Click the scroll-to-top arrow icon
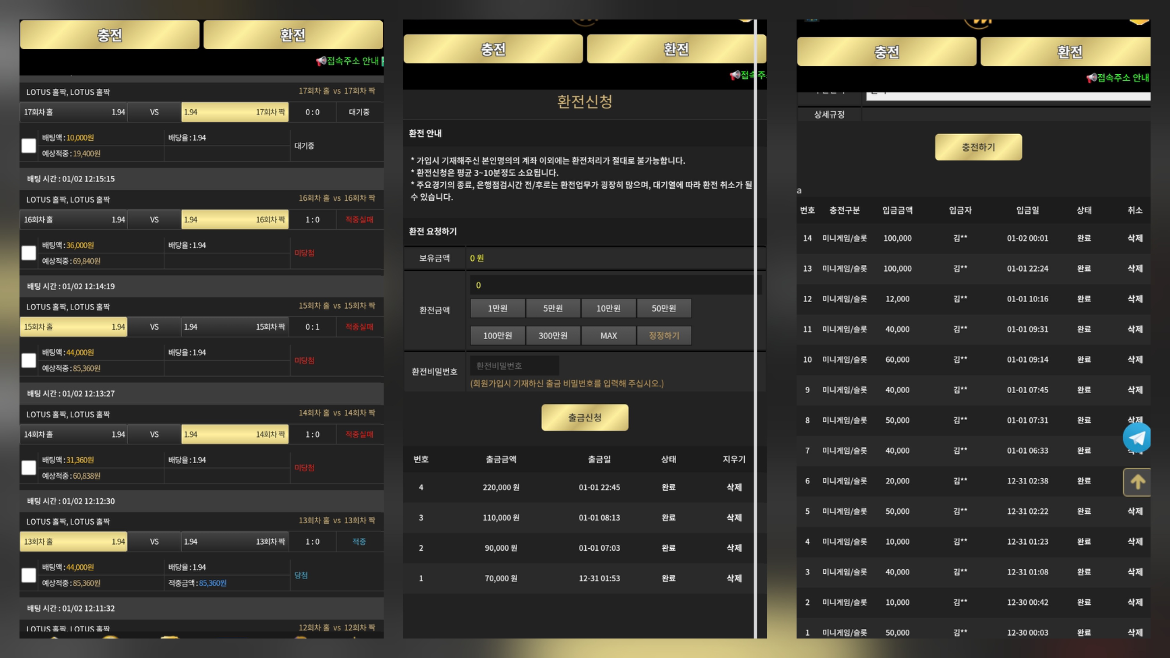The image size is (1170, 658). tap(1137, 482)
